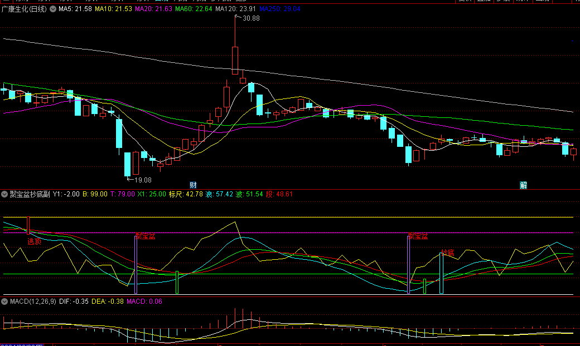Click the 财 marker icon below the chart
This screenshot has height=346, width=580.
pos(193,185)
